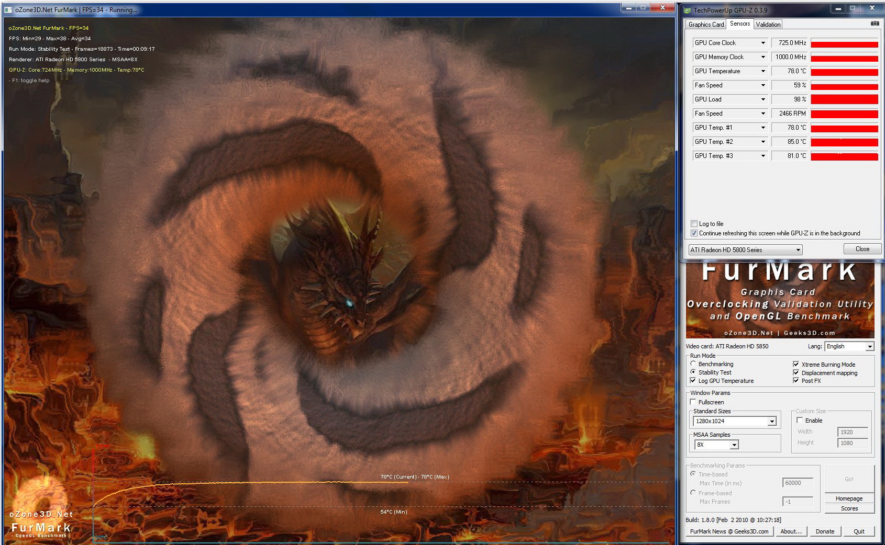Screen dimensions: 885x545
Task: Click the Close button in GPU-Z
Action: click(x=862, y=249)
